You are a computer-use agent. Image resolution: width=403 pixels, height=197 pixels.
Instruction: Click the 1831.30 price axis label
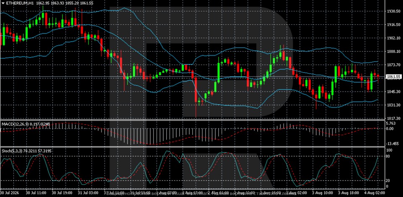393,105
